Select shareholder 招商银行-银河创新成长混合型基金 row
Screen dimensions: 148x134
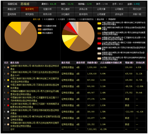click(74, 67)
